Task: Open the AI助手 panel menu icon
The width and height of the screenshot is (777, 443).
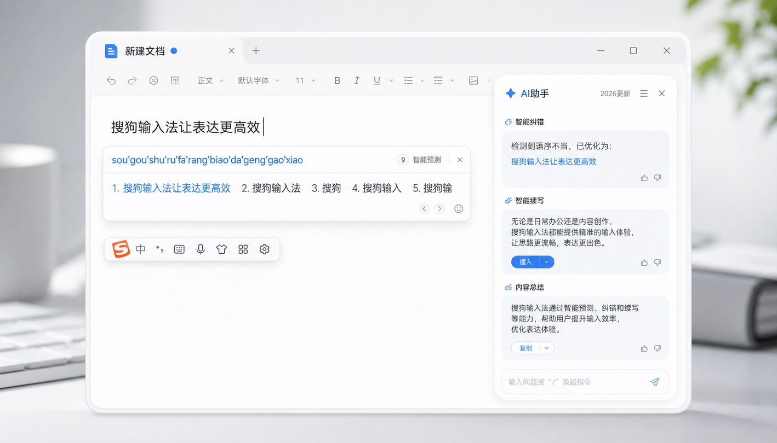Action: tap(644, 94)
